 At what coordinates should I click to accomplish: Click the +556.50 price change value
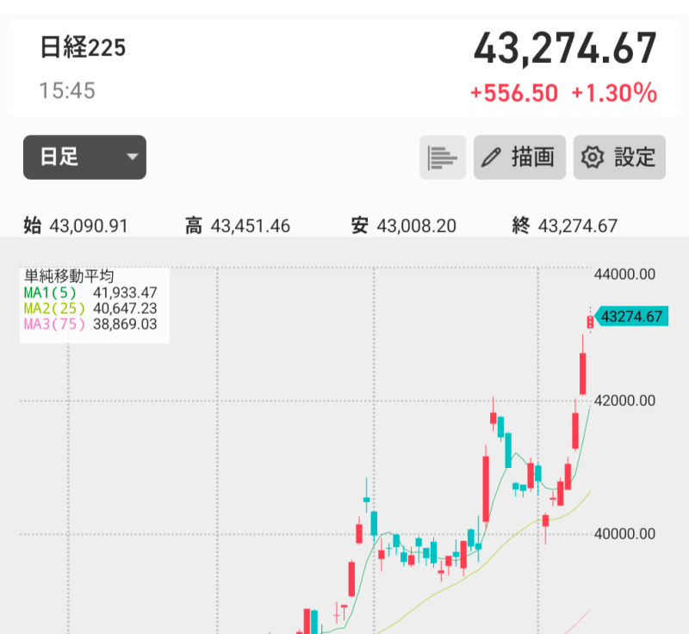(x=514, y=93)
